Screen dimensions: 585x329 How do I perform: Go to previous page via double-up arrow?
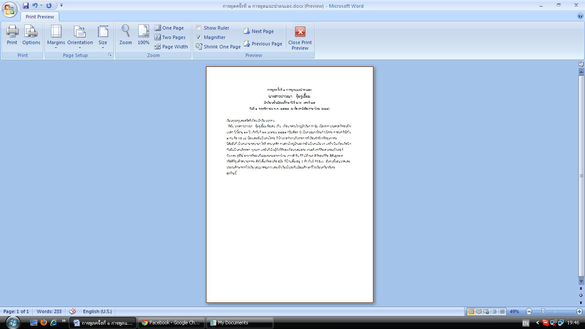click(581, 289)
